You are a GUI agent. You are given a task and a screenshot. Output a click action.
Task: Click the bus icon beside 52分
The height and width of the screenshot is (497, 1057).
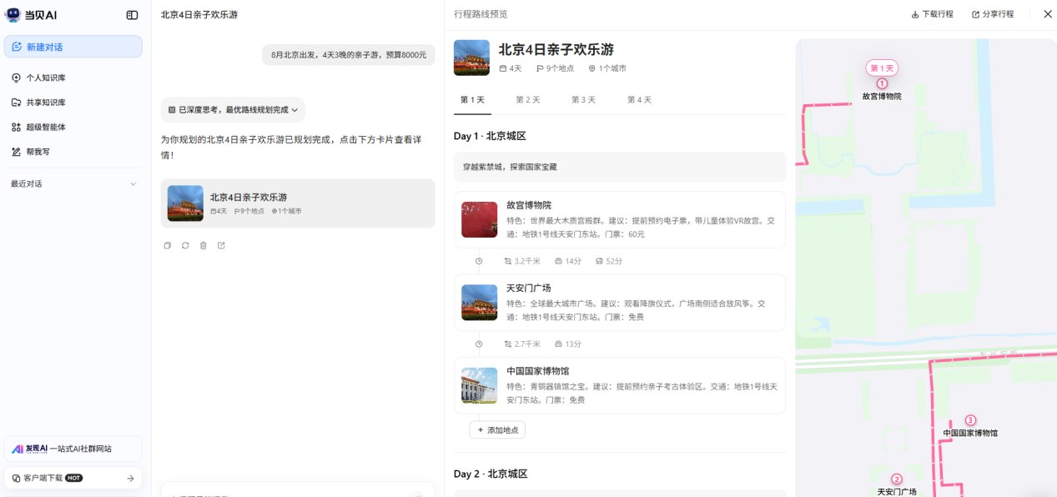[x=599, y=261]
